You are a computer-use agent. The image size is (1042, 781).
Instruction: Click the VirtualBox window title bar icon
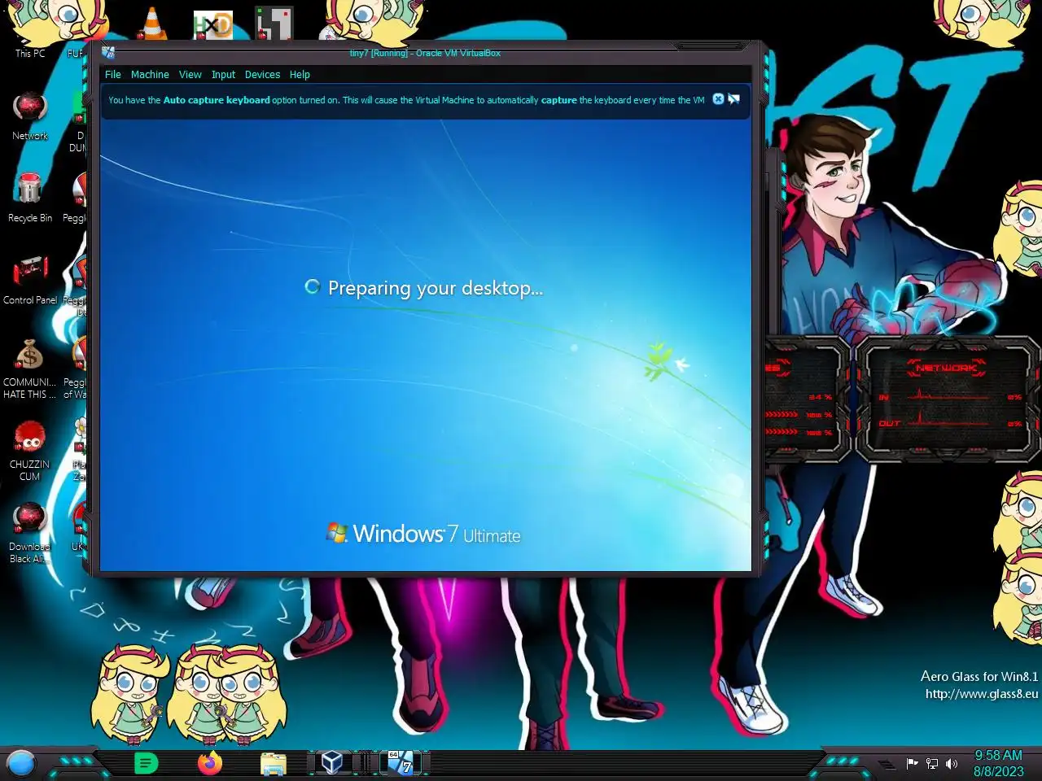coord(108,53)
